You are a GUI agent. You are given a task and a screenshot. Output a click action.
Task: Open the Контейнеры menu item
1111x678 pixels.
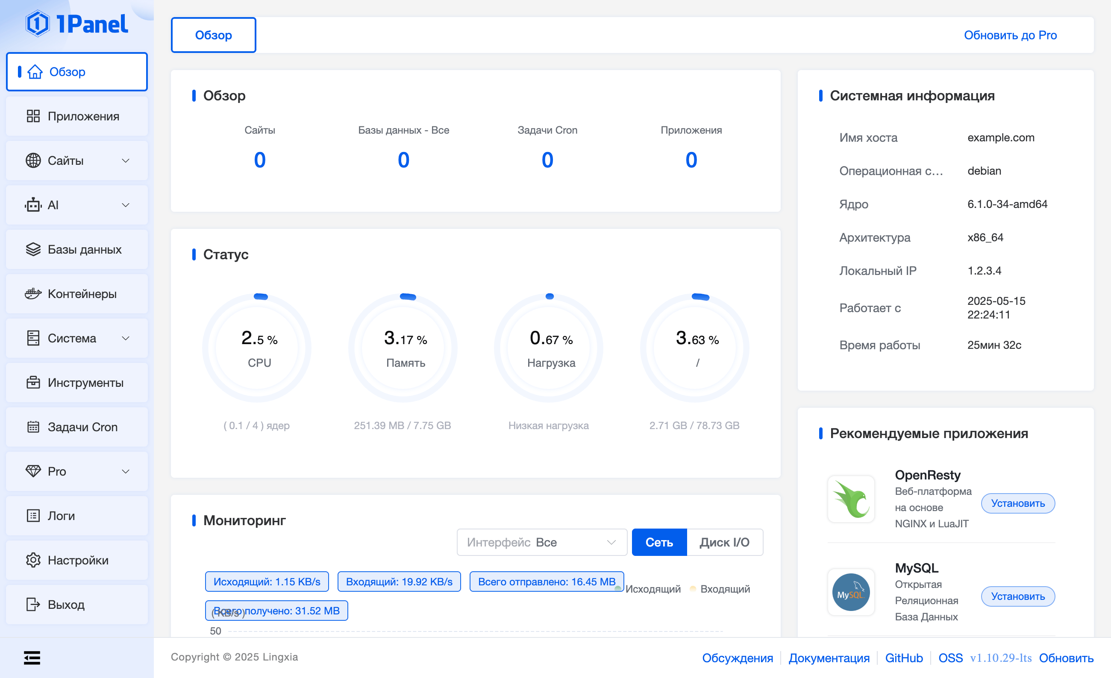pyautogui.click(x=76, y=294)
